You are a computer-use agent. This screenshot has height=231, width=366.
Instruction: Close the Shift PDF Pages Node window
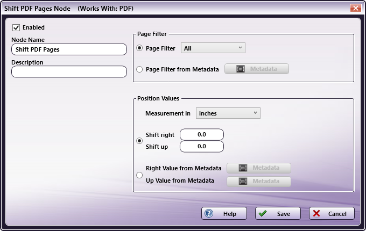point(355,8)
